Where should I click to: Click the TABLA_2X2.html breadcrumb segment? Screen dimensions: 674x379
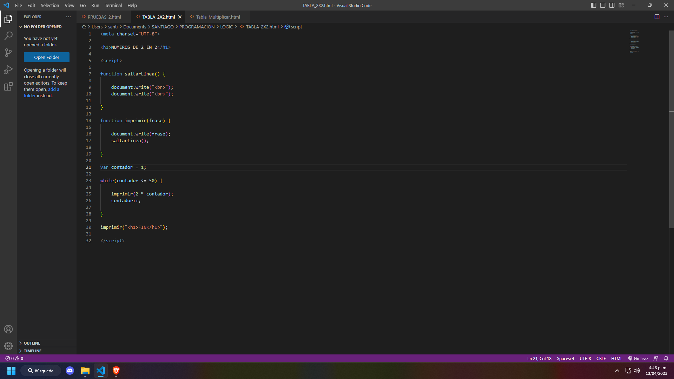pos(259,27)
